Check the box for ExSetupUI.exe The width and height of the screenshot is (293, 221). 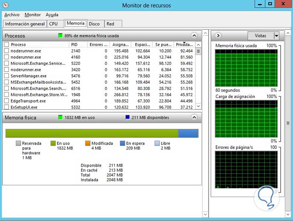click(6, 107)
